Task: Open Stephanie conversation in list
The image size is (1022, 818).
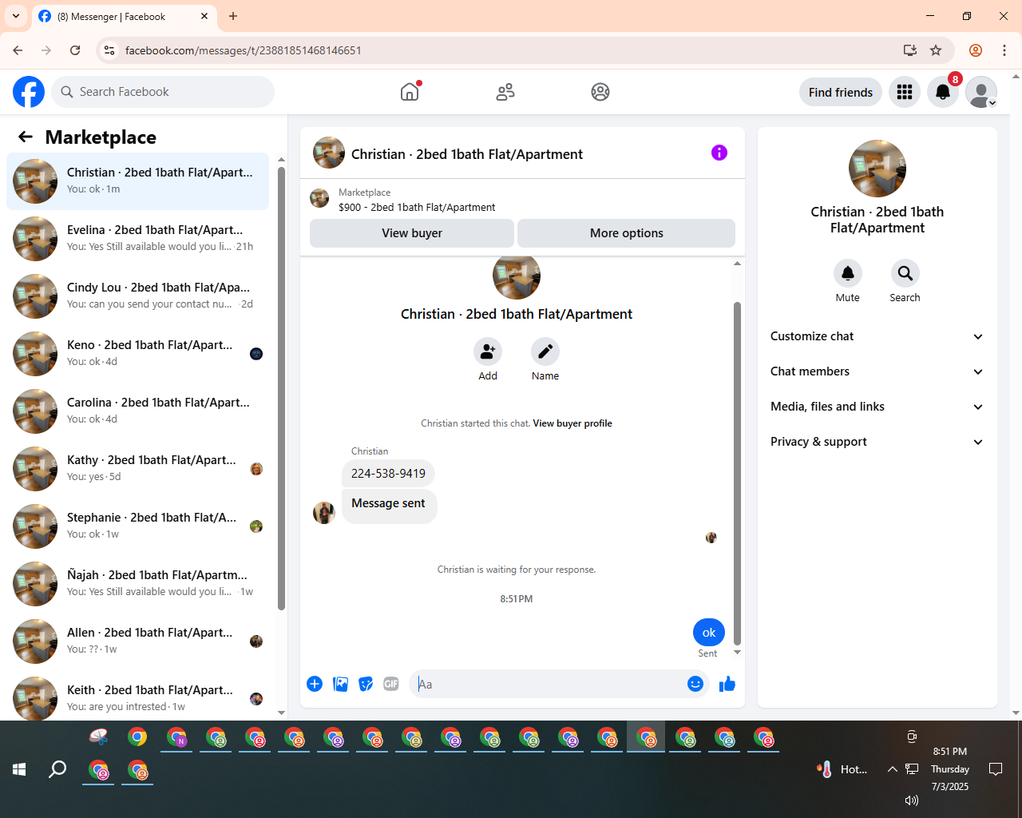Action: [x=138, y=526]
